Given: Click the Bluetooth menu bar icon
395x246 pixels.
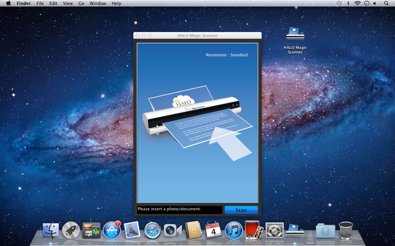Looking at the screenshot, I should pos(348,3).
